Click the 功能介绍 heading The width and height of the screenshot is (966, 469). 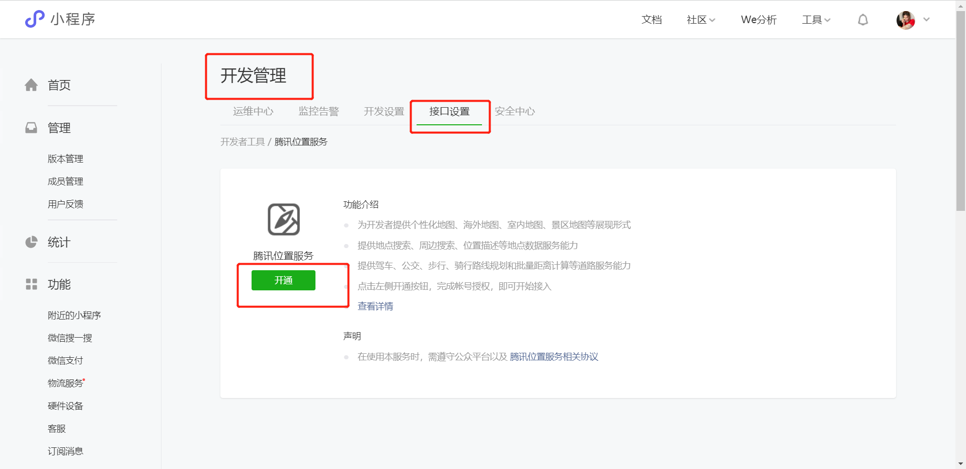(361, 205)
